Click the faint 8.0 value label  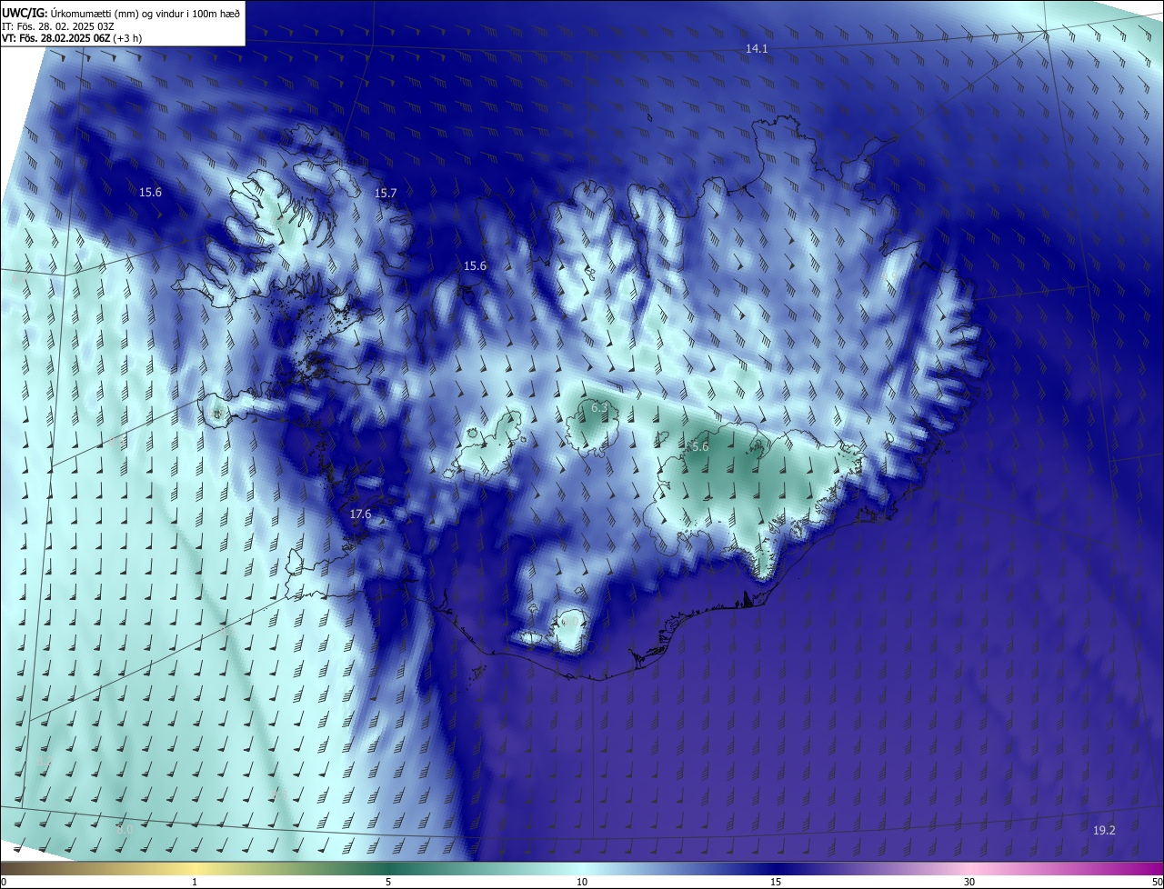[125, 829]
